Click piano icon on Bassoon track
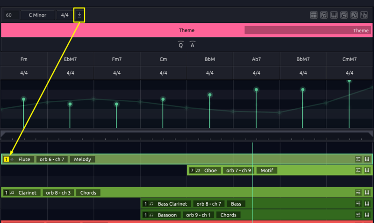The image size is (374, 223). [x=367, y=215]
